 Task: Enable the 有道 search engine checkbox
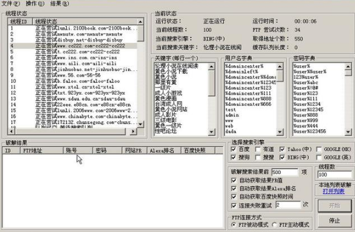(x=258, y=149)
